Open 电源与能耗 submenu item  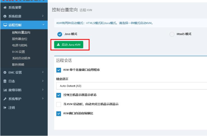tap(20, 45)
